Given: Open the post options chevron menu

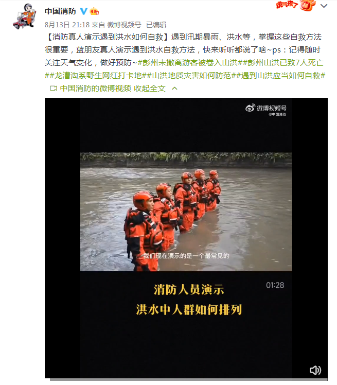Looking at the screenshot, I should [324, 6].
